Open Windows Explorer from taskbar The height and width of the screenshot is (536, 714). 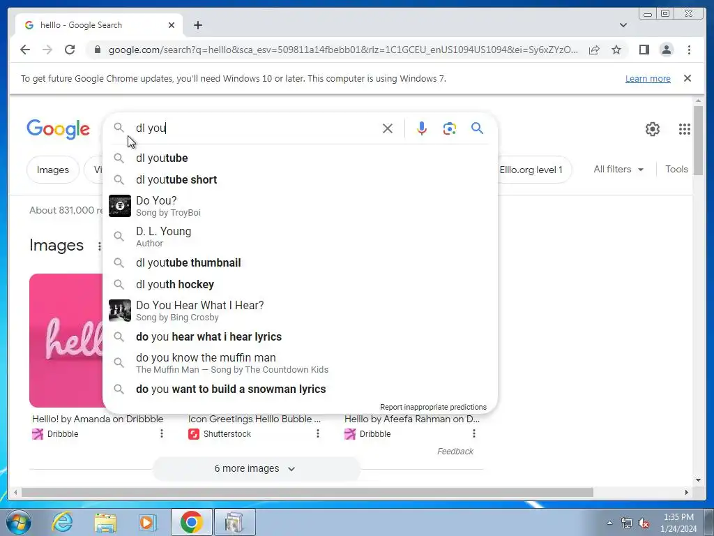tap(105, 522)
